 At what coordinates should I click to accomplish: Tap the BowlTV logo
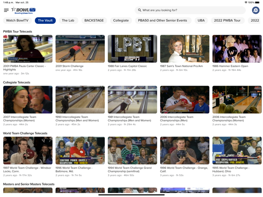pos(23,10)
